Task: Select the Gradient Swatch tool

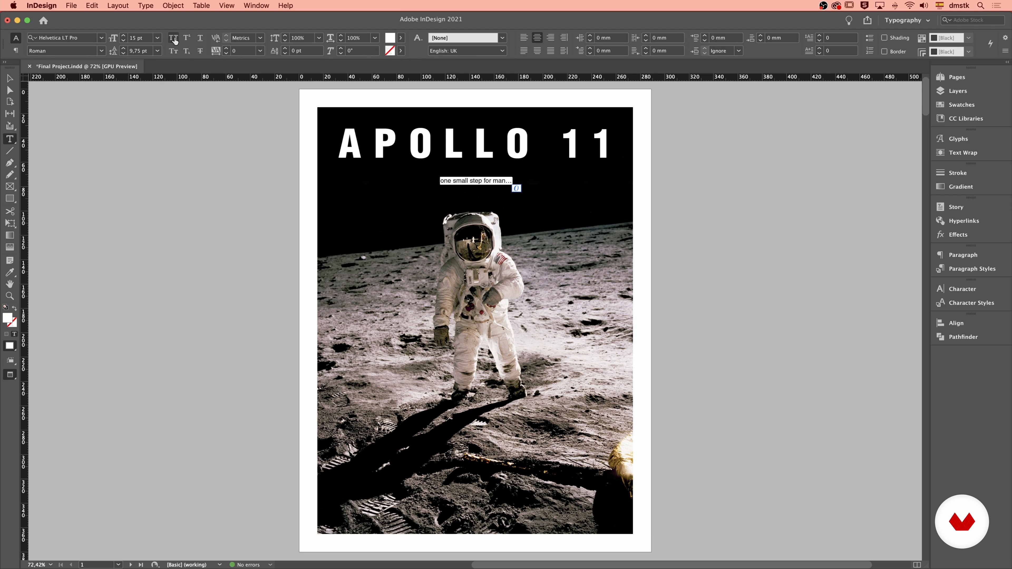Action: point(10,235)
